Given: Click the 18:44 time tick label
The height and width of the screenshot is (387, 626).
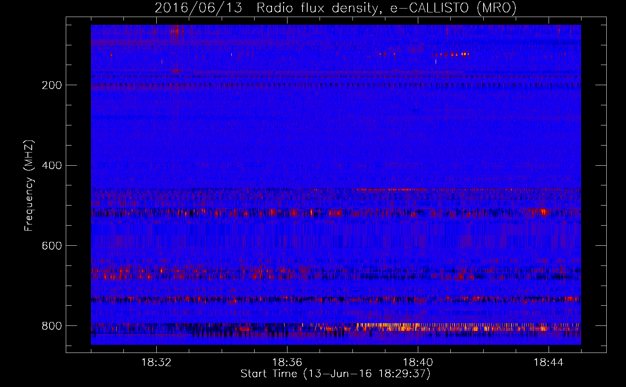Looking at the screenshot, I should click(549, 363).
